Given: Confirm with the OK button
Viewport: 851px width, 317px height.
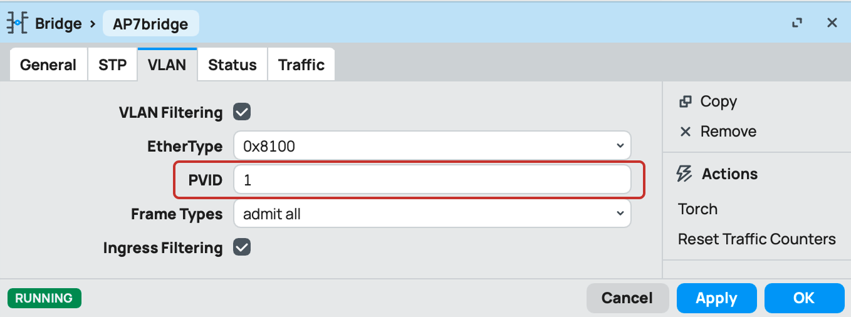Looking at the screenshot, I should pyautogui.click(x=804, y=298).
